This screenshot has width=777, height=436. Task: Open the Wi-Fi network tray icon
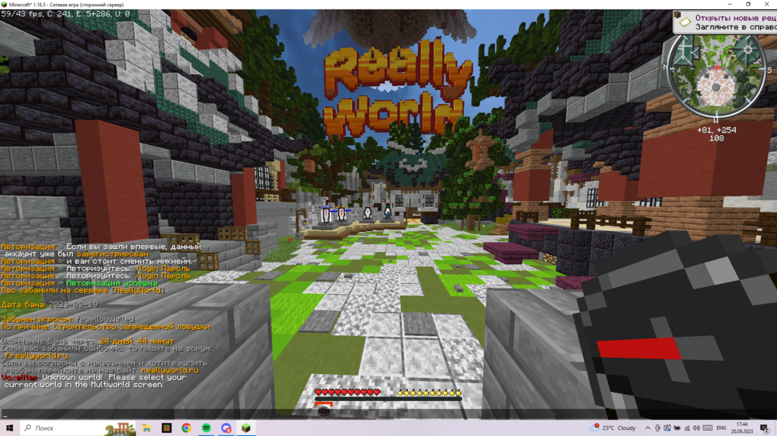coord(687,428)
